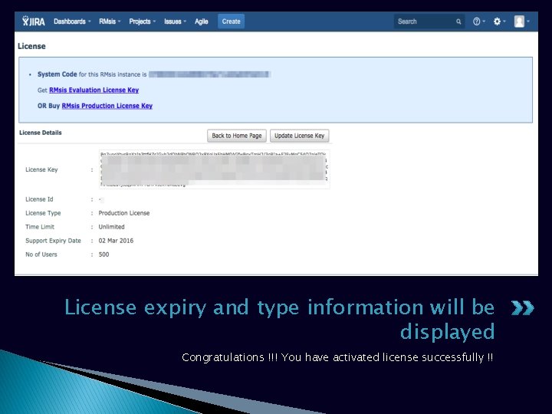Open RMsis Evaluation License Key link
The width and height of the screenshot is (552, 414).
tap(94, 90)
